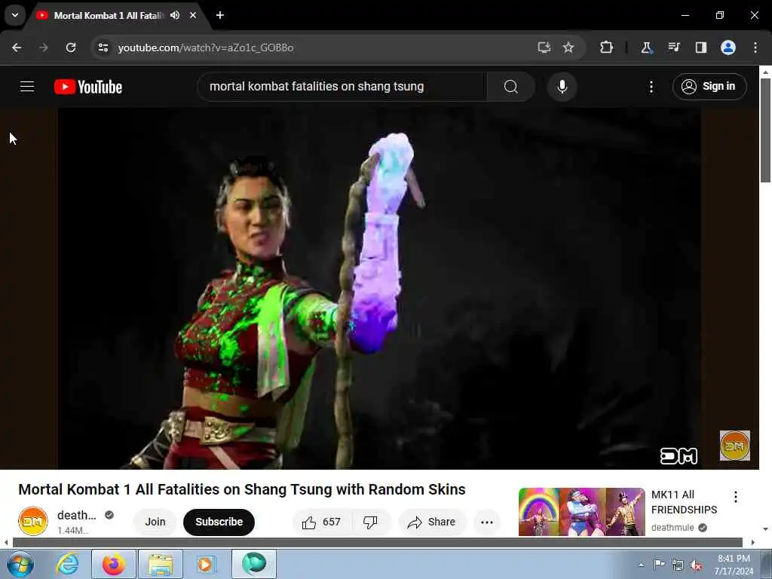This screenshot has height=579, width=772.
Task: Install YouTube app icon in address bar
Action: click(544, 47)
